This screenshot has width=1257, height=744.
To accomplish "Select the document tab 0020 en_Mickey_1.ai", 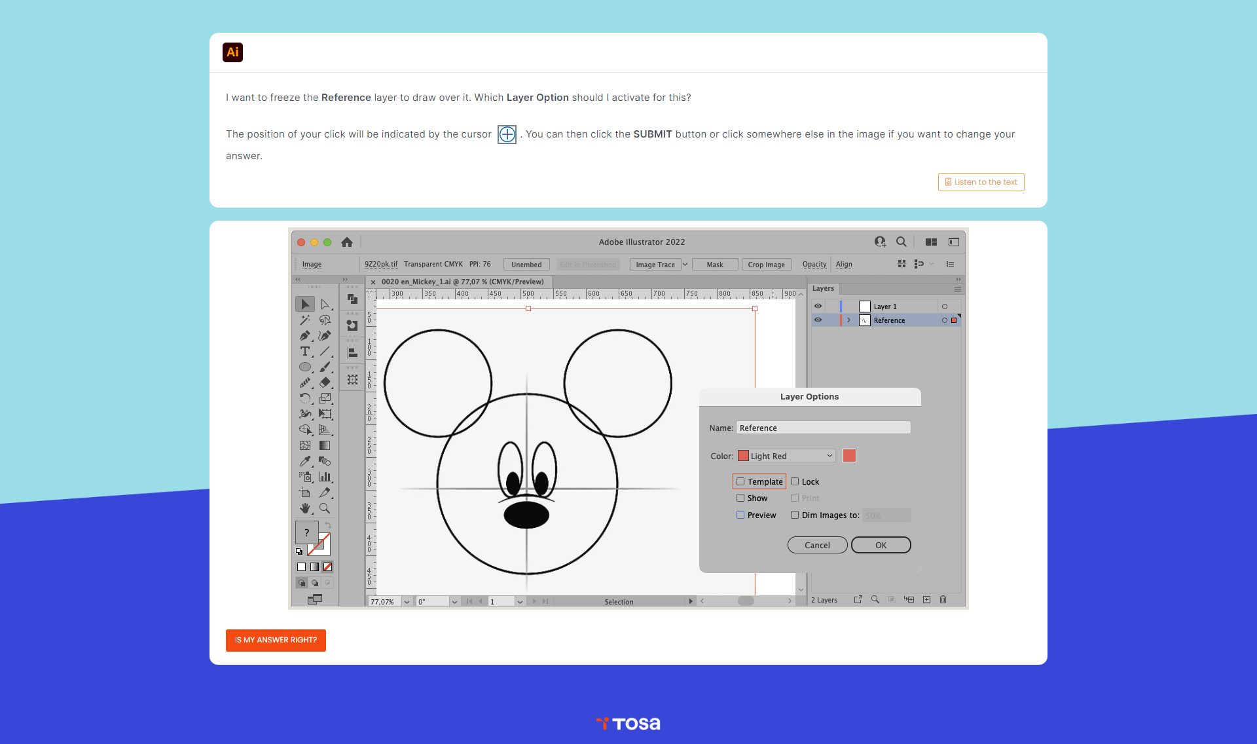I will [x=462, y=282].
